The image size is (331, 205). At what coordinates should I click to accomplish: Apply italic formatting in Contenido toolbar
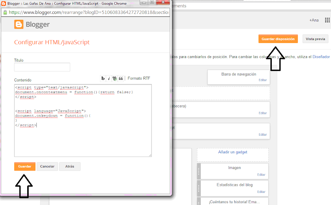click(x=109, y=78)
